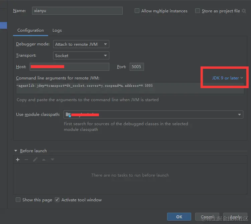Click the Port field showing 5005

(x=137, y=67)
